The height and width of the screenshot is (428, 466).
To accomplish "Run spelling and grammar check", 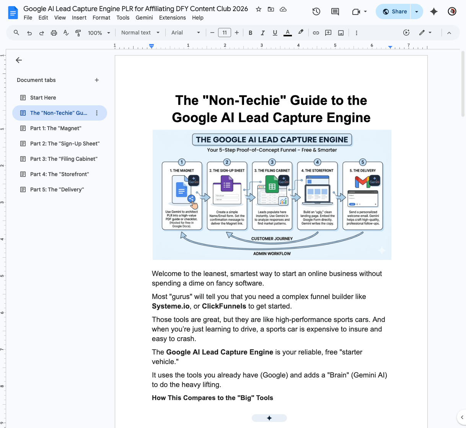I will click(66, 33).
